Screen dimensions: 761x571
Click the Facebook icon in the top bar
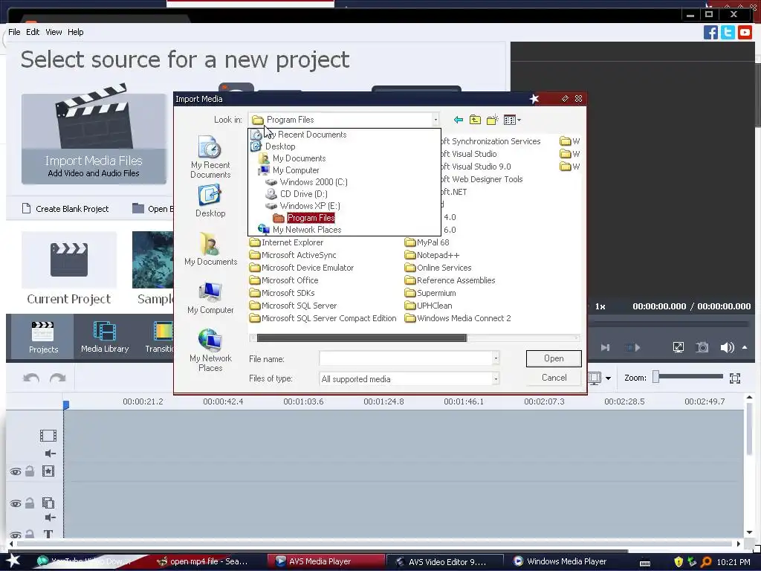[710, 33]
